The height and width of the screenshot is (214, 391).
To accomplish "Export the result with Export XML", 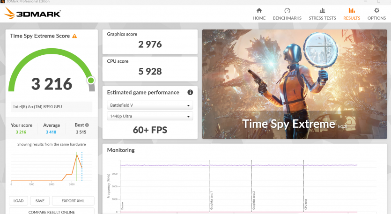I will pyautogui.click(x=73, y=201).
